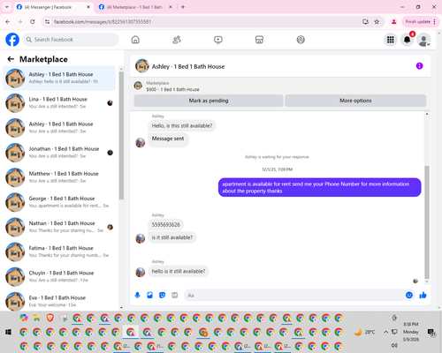Click the address bar URL
442x353 pixels.
click(x=103, y=22)
